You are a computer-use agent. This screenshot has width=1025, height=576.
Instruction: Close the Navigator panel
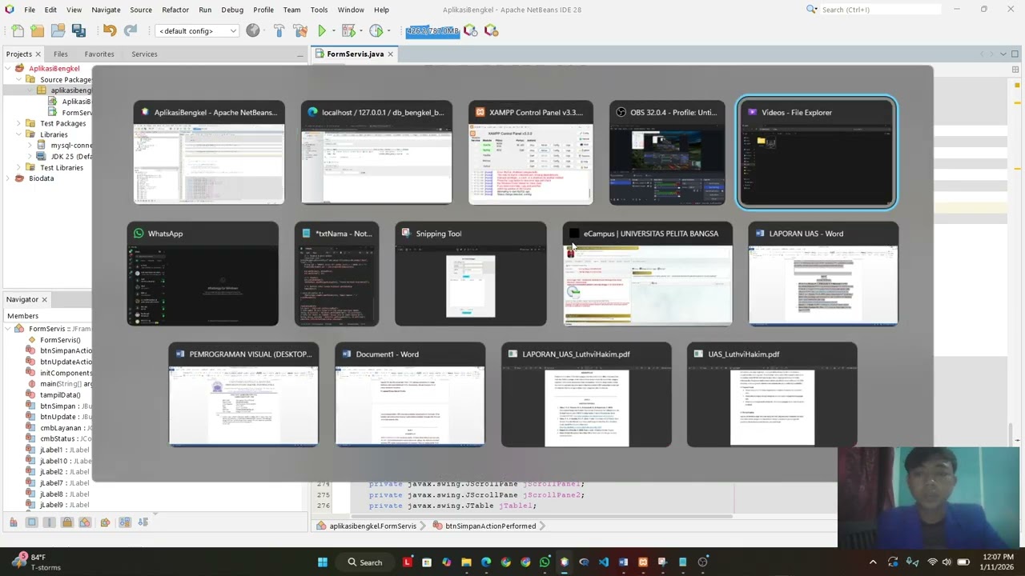coord(44,299)
